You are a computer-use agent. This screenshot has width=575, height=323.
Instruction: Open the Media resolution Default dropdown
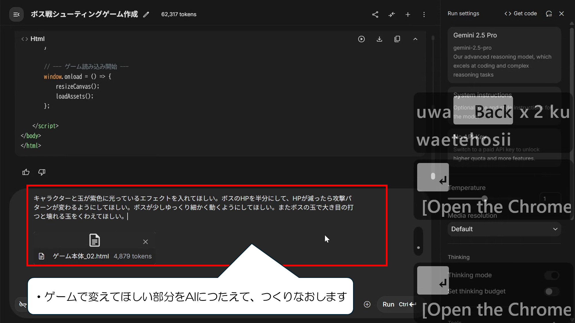point(504,229)
